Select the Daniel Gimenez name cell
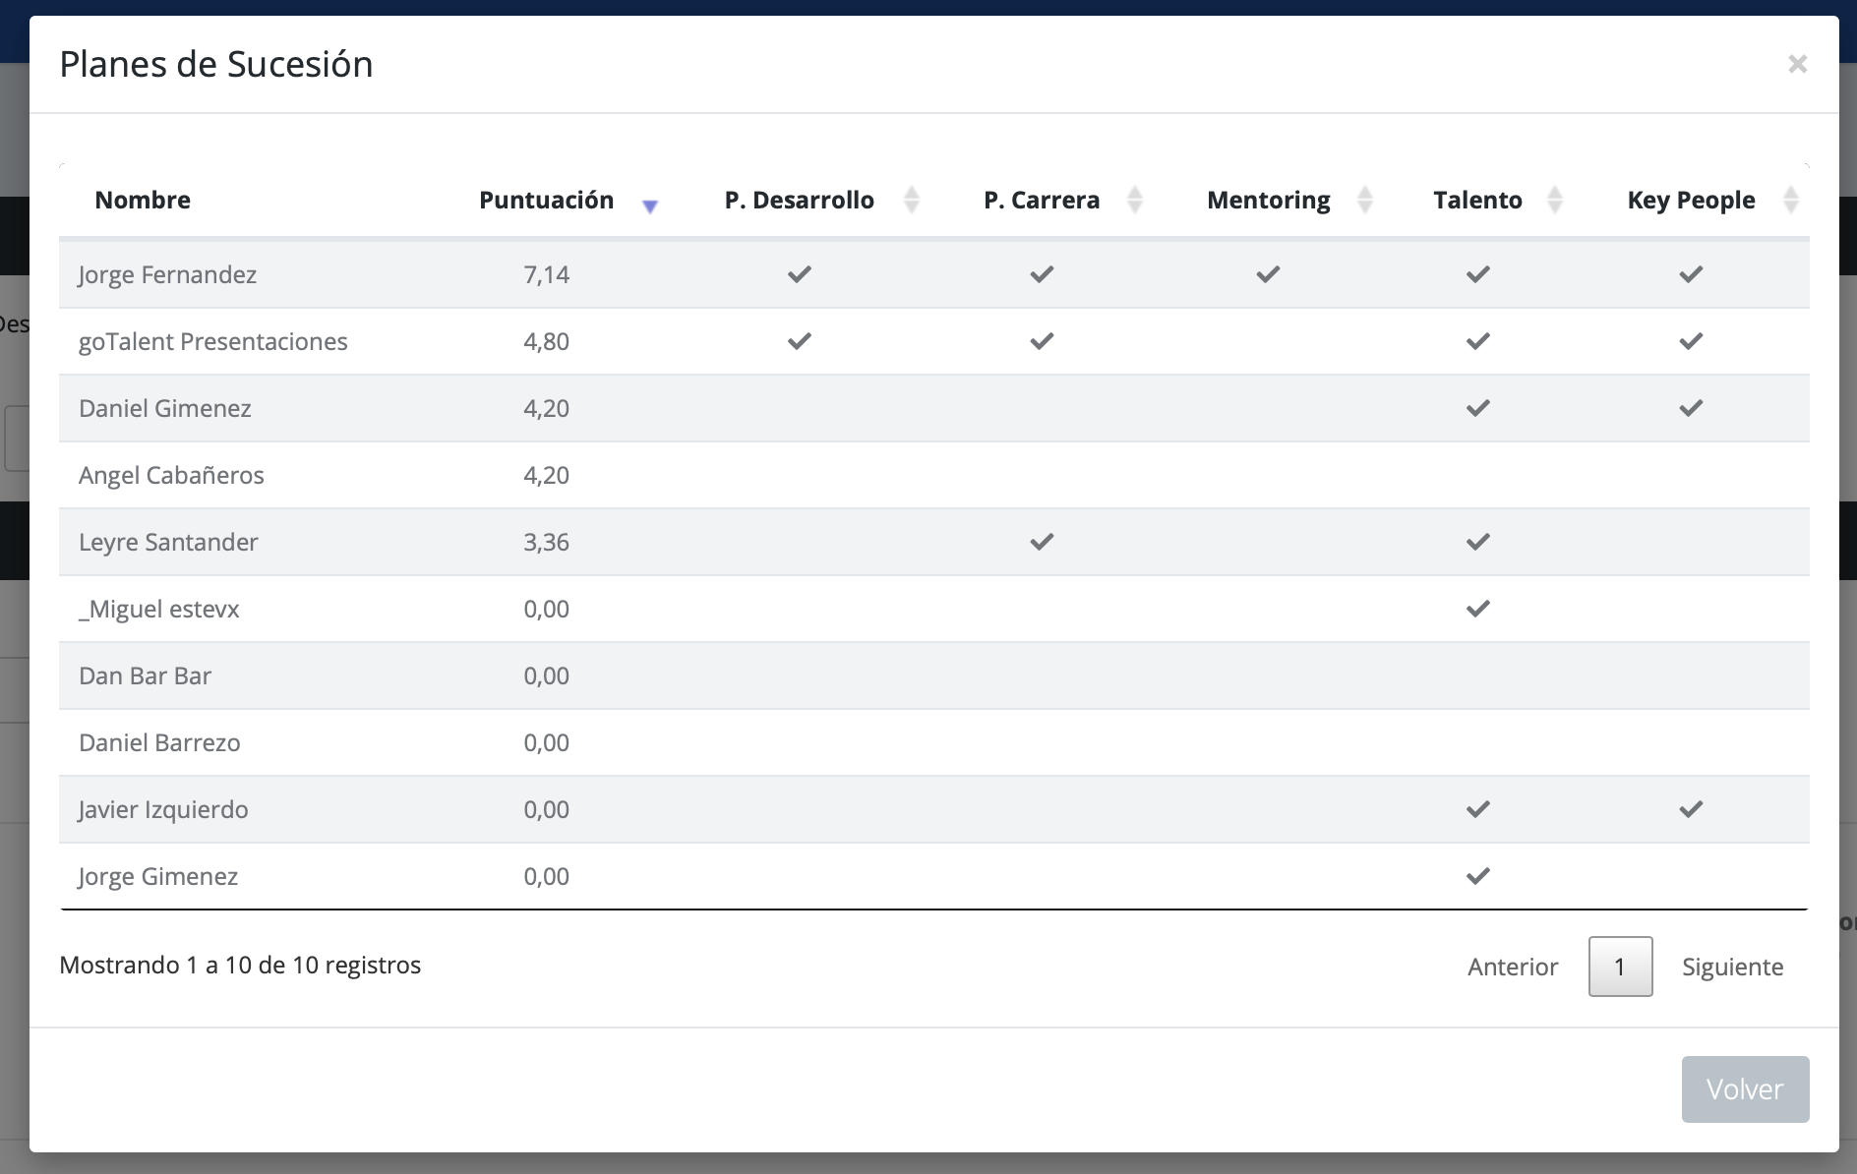This screenshot has width=1857, height=1174. tap(165, 408)
